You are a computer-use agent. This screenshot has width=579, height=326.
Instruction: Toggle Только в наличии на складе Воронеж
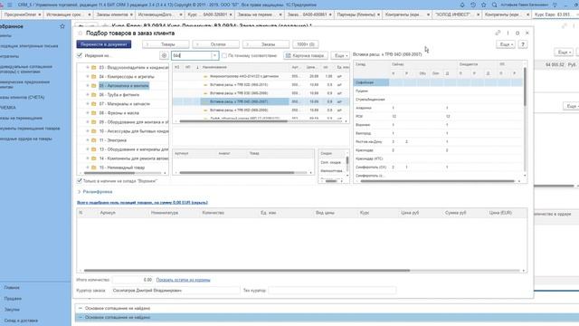(80, 181)
